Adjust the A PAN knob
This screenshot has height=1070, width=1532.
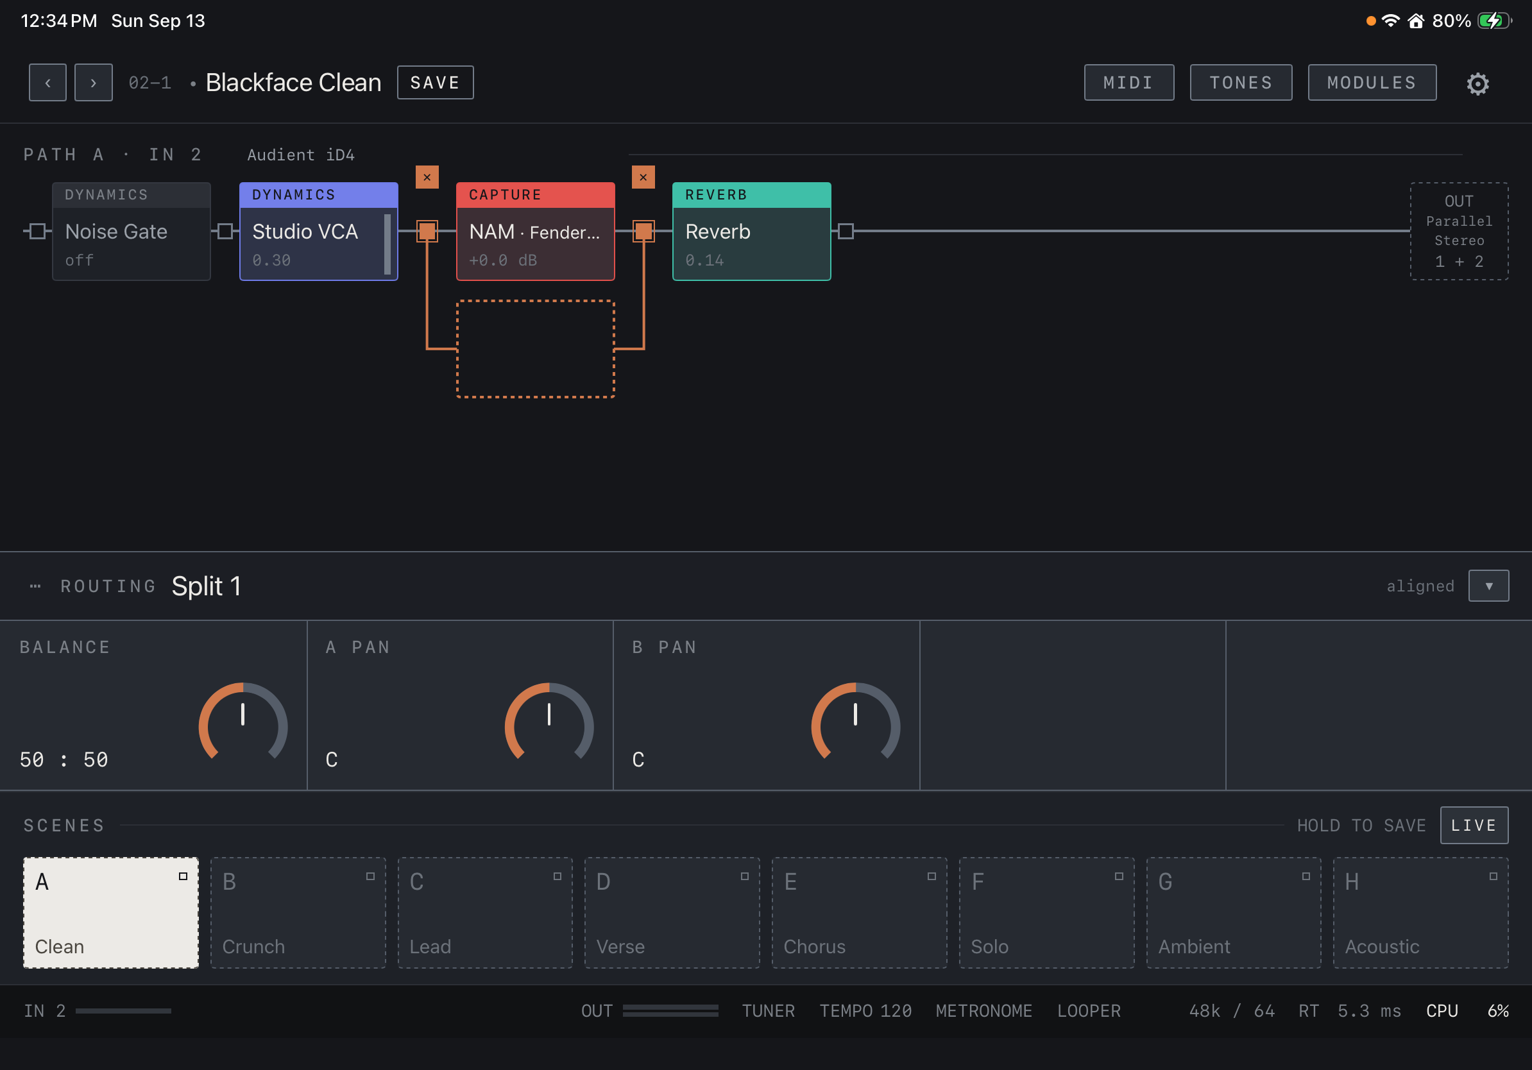click(x=549, y=722)
